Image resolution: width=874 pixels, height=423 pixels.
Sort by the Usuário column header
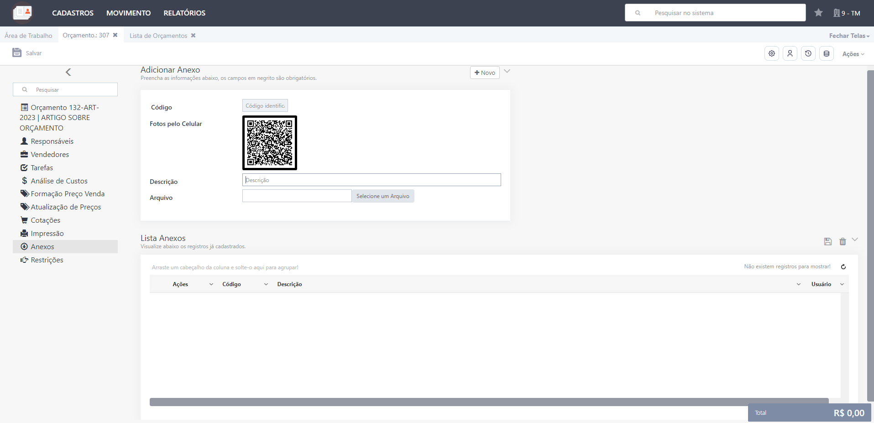tap(822, 284)
